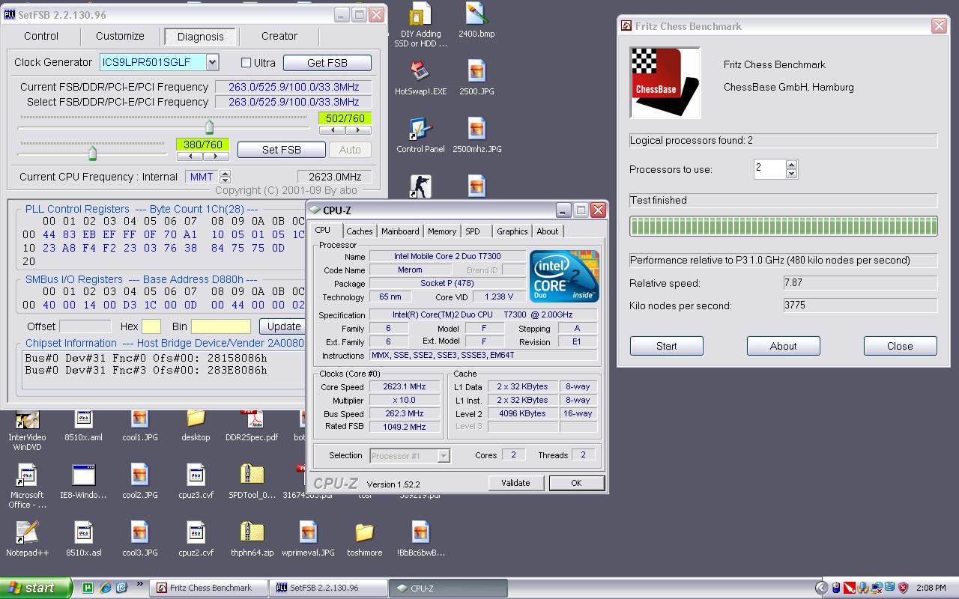Decrease the 502/760 slider with left arrow
This screenshot has width=959, height=599.
[333, 130]
